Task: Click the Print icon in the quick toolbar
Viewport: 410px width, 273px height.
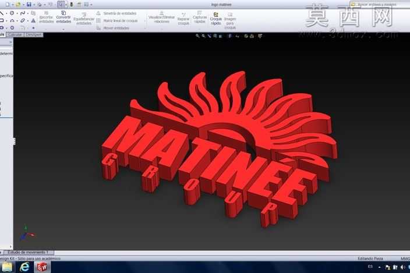Action: coord(40,5)
